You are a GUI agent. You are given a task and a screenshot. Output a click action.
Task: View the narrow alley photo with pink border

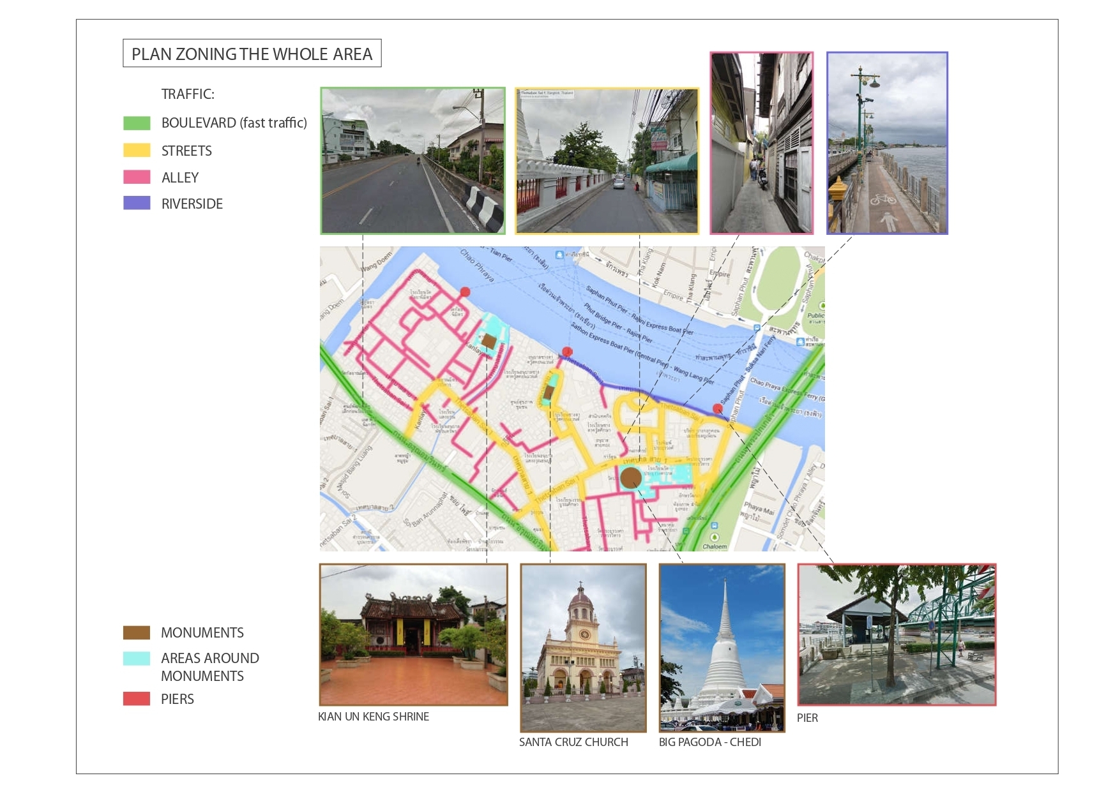pyautogui.click(x=761, y=144)
